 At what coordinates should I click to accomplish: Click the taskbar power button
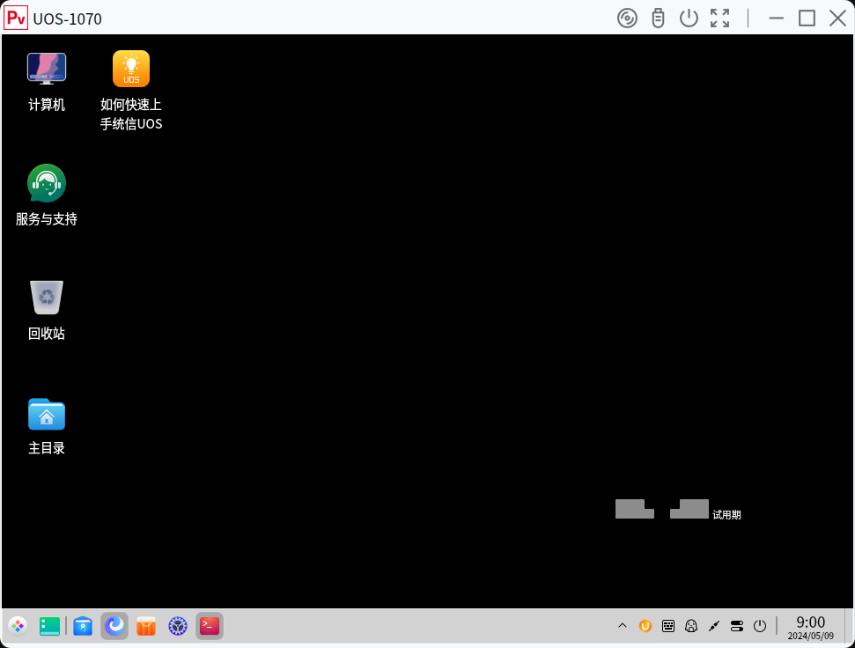pyautogui.click(x=760, y=626)
